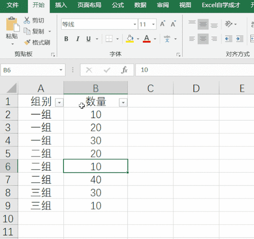
Task: Expand the Name Box dropdown
Action: 61,70
